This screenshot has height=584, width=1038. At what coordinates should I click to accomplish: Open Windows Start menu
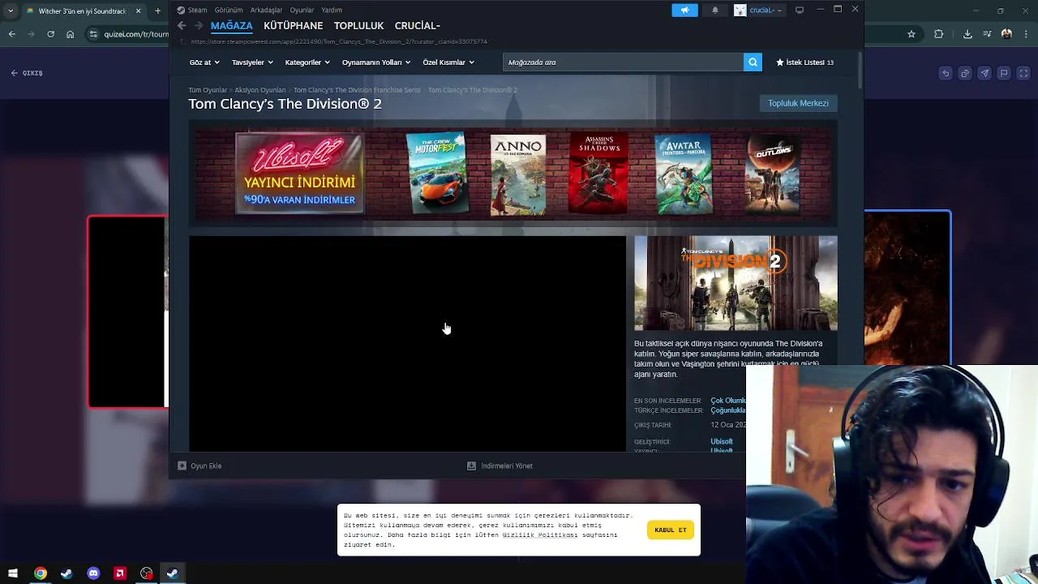tap(13, 573)
